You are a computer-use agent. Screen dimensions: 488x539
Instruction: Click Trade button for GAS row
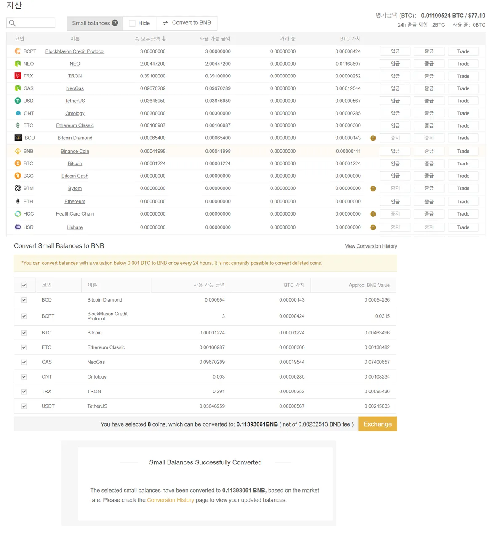463,88
